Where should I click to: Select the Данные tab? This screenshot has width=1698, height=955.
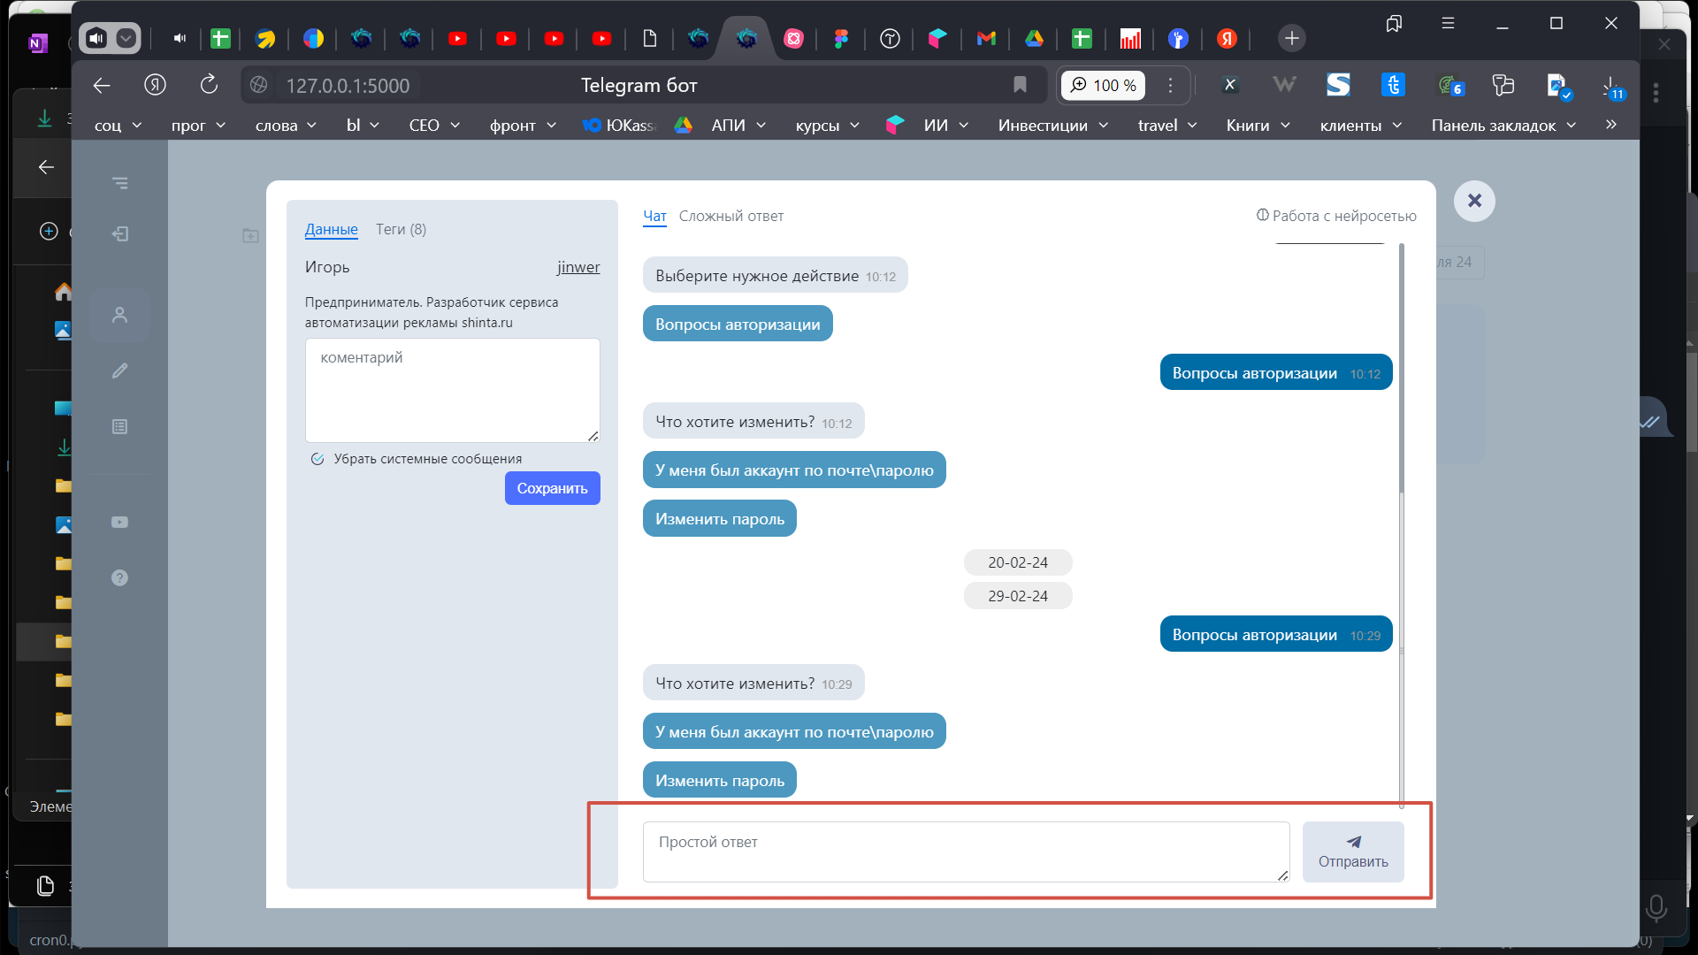coord(331,229)
